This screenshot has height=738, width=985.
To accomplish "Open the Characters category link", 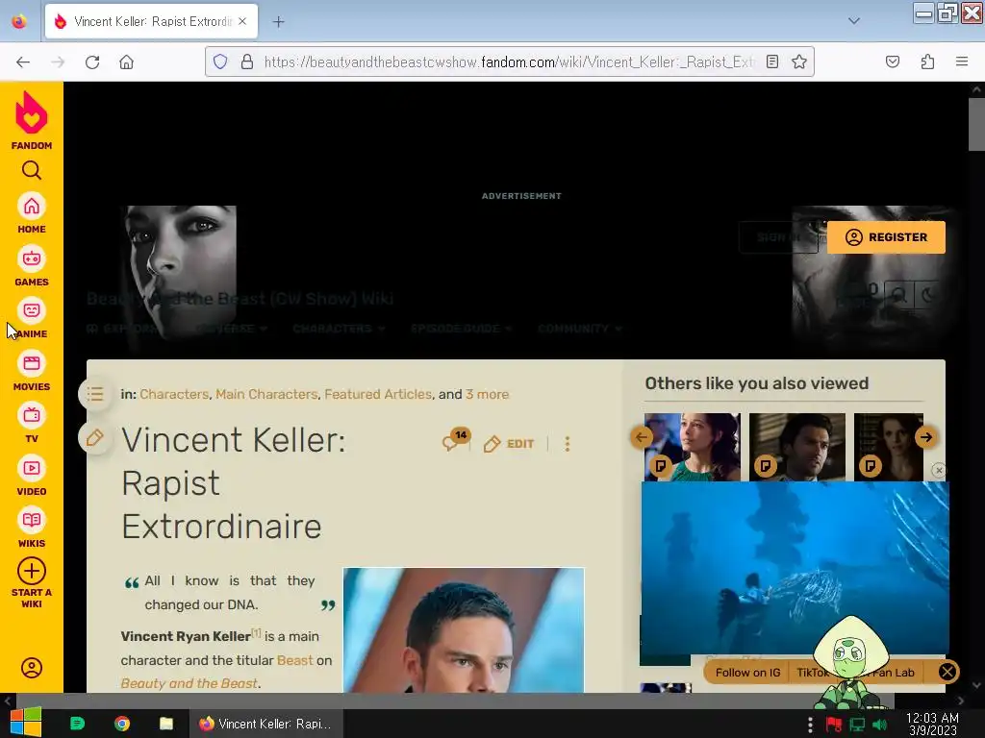I will click(174, 394).
